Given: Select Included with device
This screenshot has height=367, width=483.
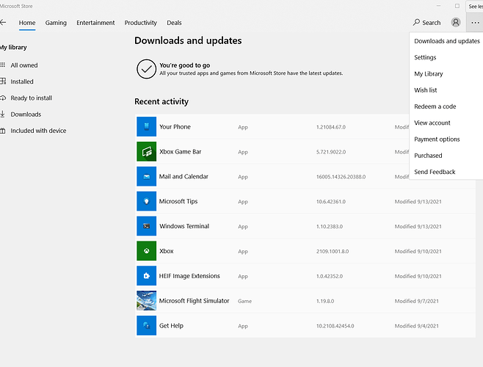Looking at the screenshot, I should (38, 131).
